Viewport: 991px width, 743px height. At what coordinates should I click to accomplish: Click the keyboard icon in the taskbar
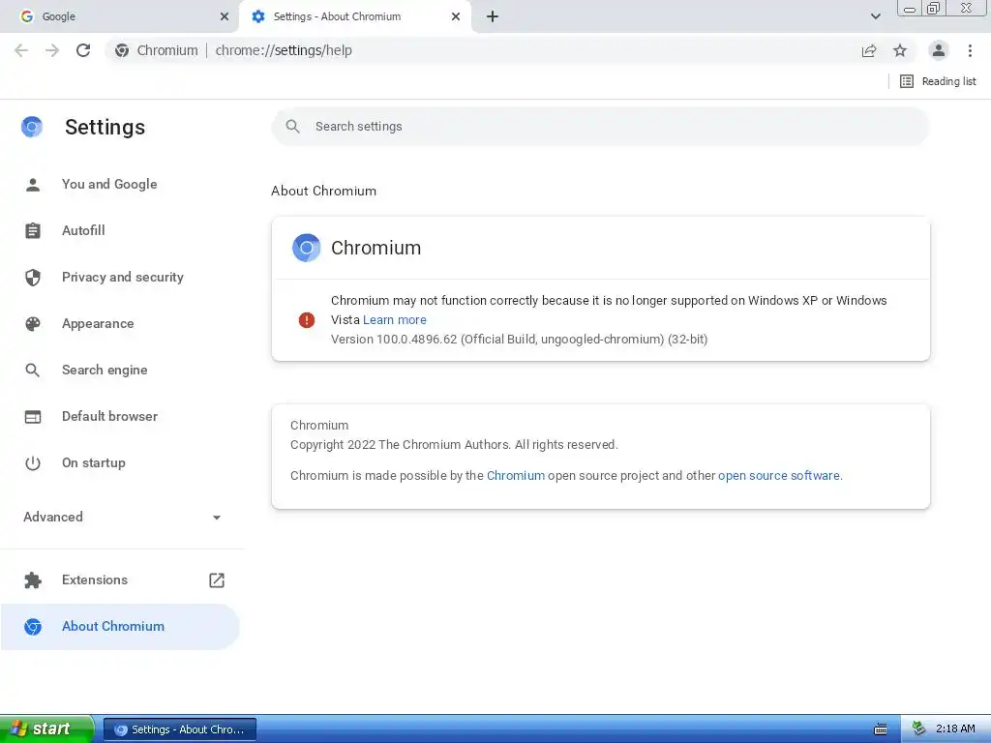pyautogui.click(x=880, y=729)
